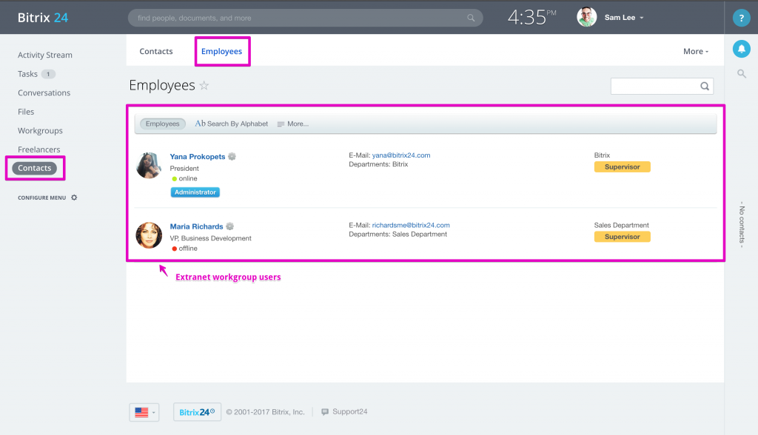Select Contacts in the left sidebar
758x435 pixels.
click(x=35, y=168)
